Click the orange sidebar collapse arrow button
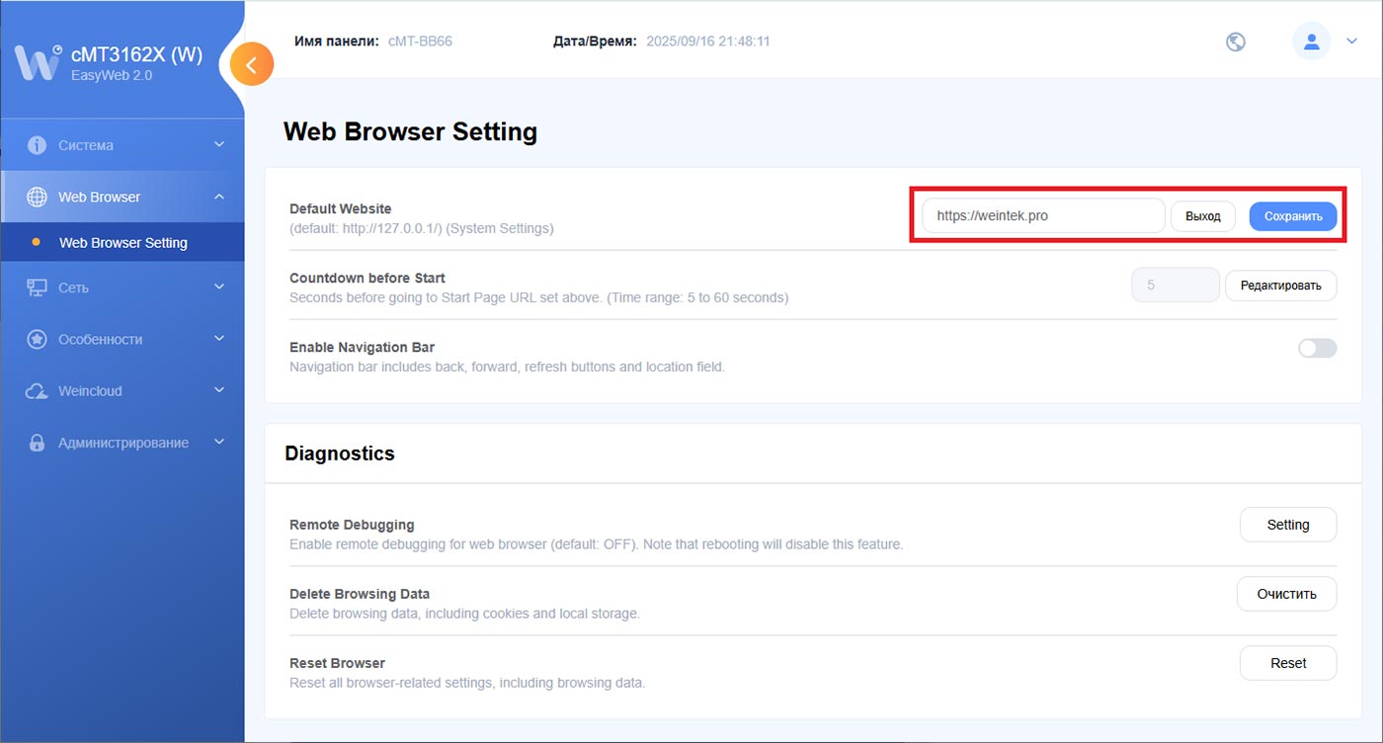This screenshot has height=743, width=1383. 252,65
